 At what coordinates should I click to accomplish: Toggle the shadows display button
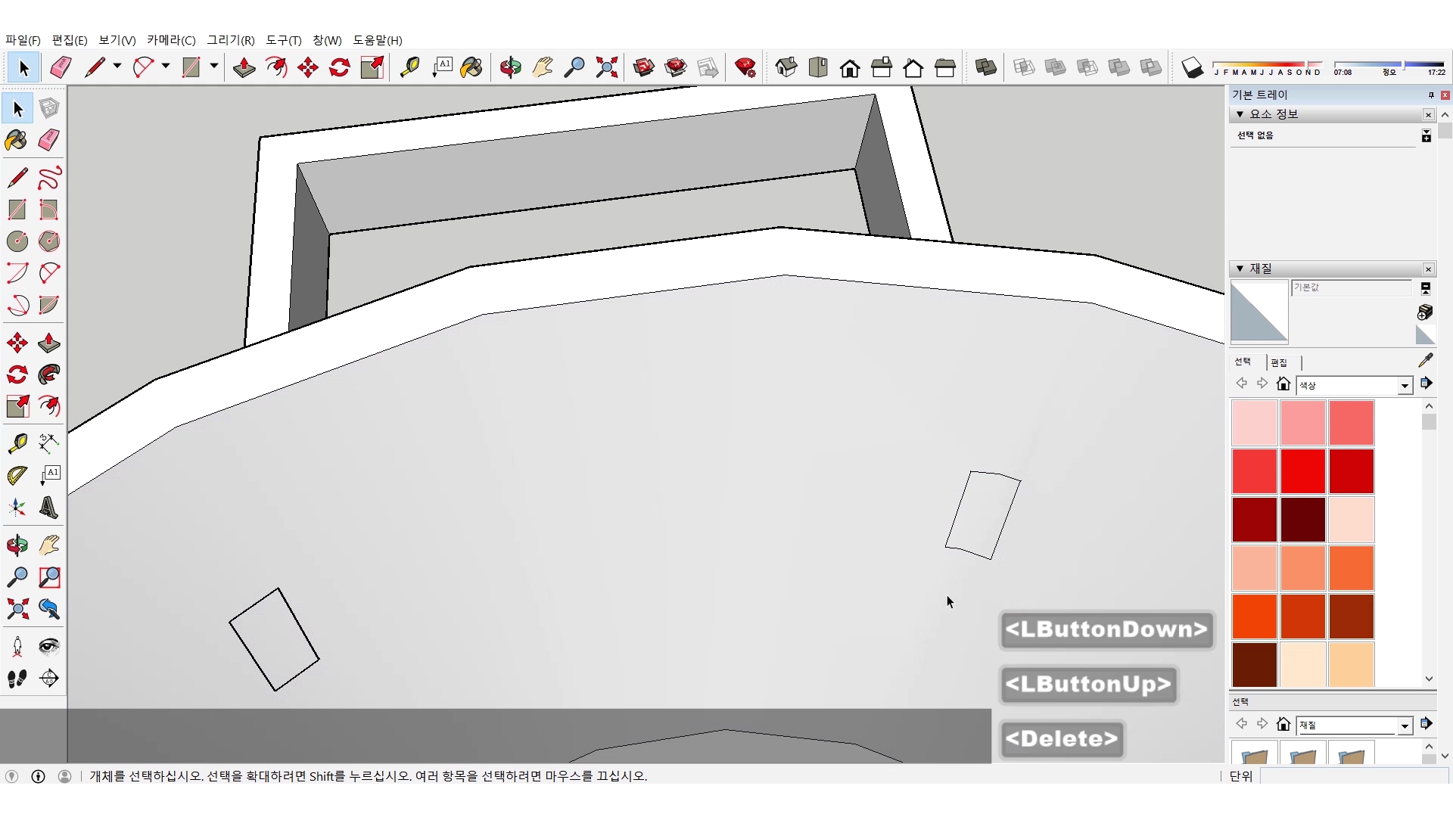(x=1192, y=68)
